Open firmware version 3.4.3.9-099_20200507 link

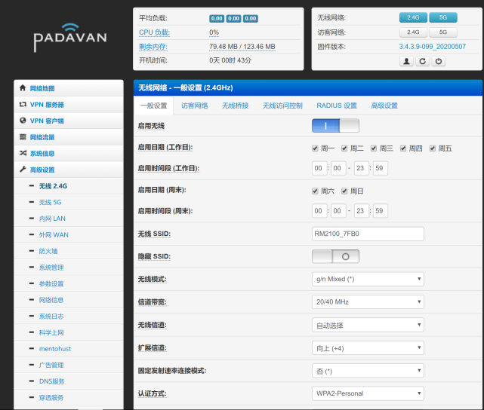432,47
